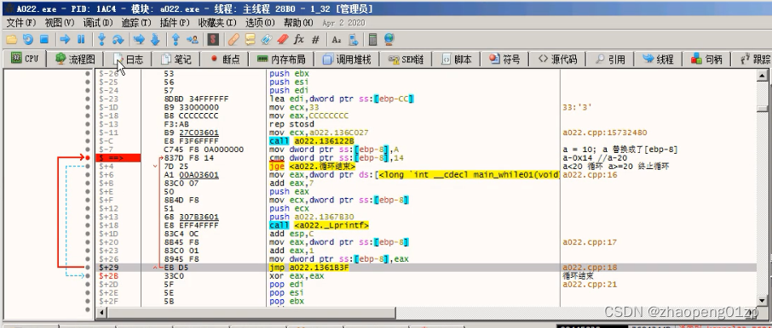
Task: Switch to the 符号 tab
Action: click(x=505, y=59)
